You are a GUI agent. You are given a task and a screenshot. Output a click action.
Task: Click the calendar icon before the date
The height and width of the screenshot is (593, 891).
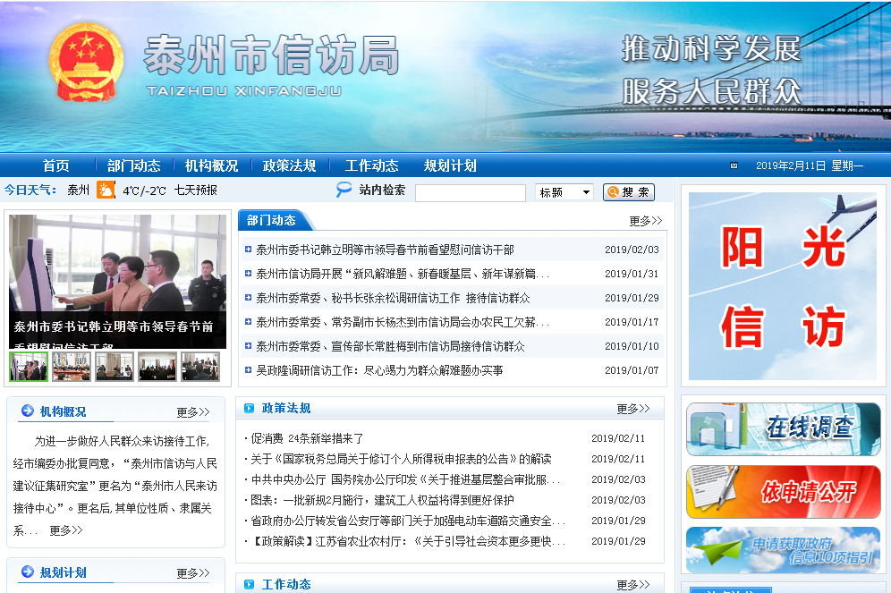coord(734,165)
